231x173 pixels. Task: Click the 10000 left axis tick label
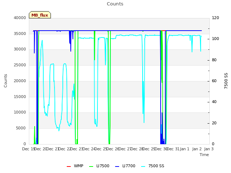[20, 112]
